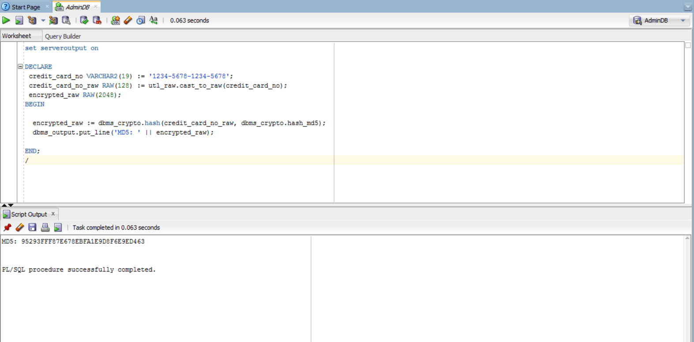Click 'set serveroutput on' line in editor

coord(62,48)
